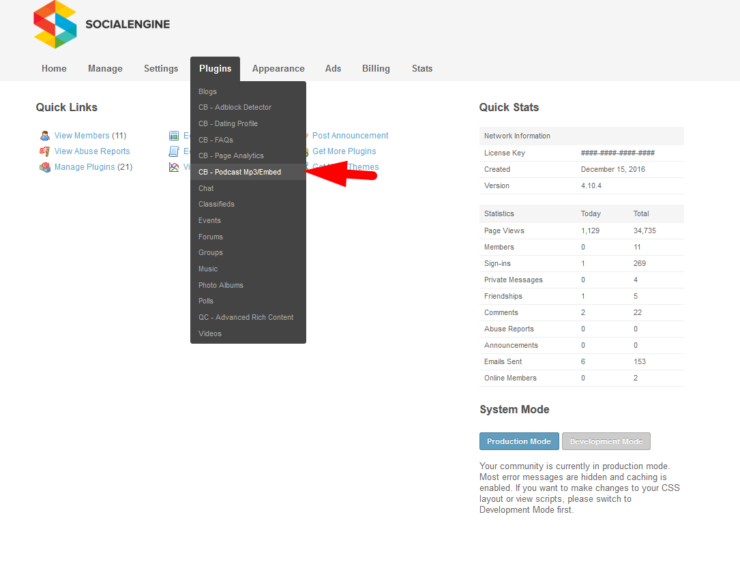
Task: Open Photo Albums plugin settings
Action: coord(220,285)
